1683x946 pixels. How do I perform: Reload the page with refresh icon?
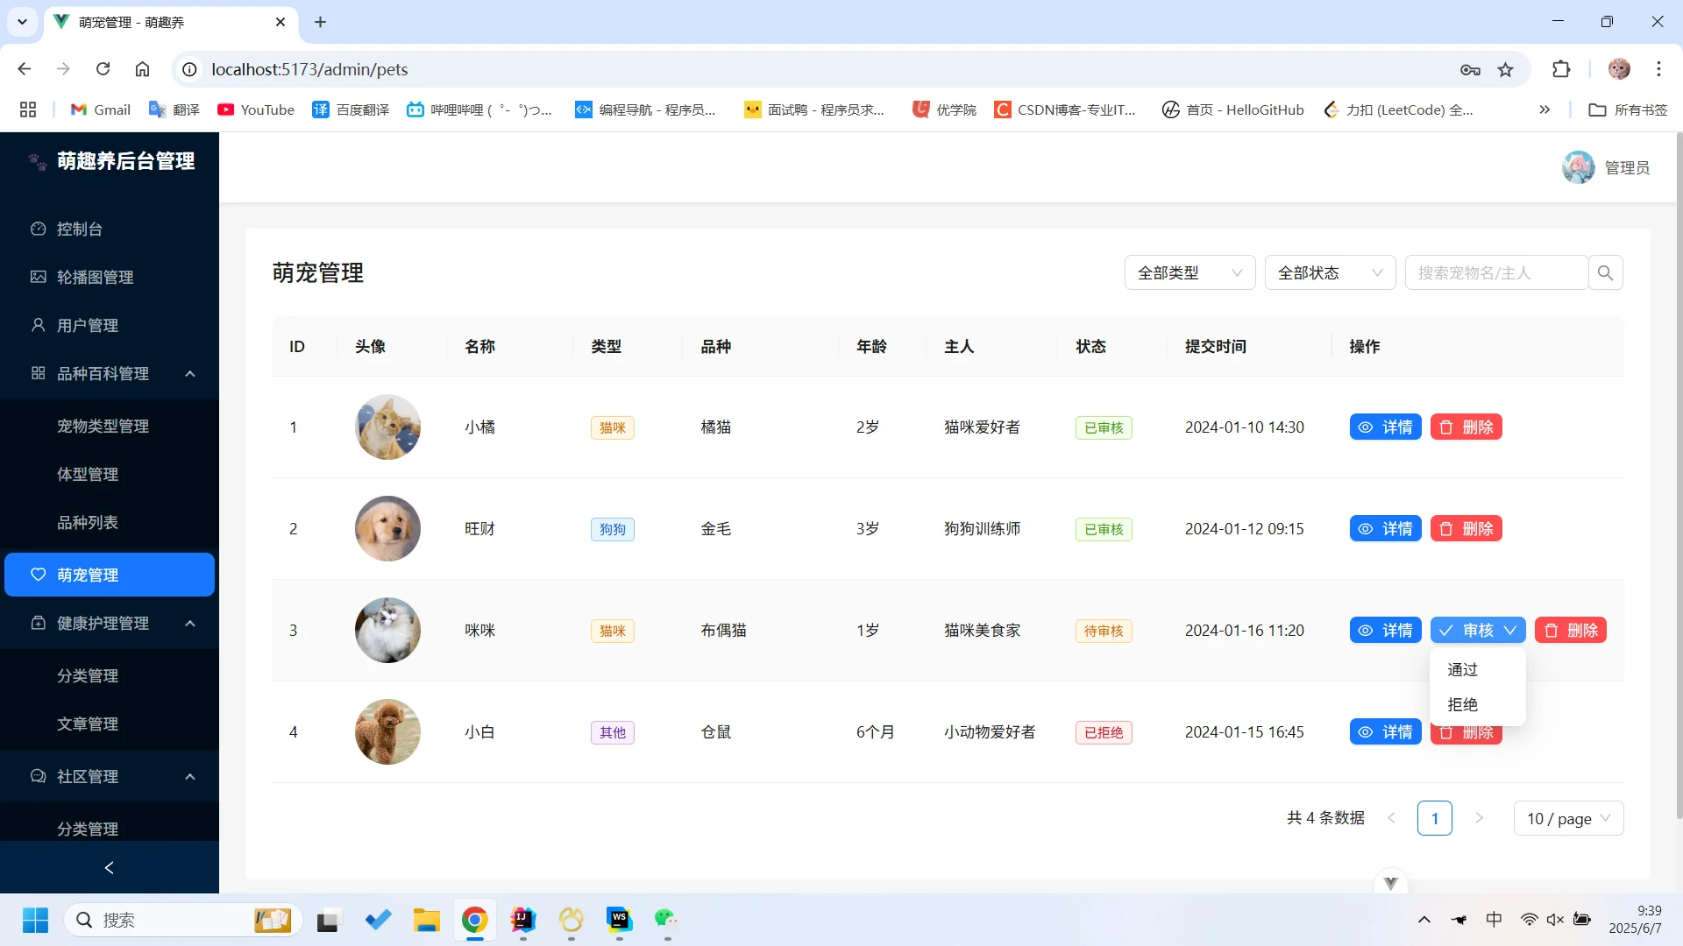click(x=103, y=69)
